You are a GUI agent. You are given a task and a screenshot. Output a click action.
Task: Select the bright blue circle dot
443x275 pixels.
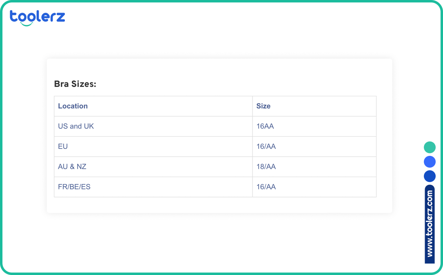tap(430, 162)
